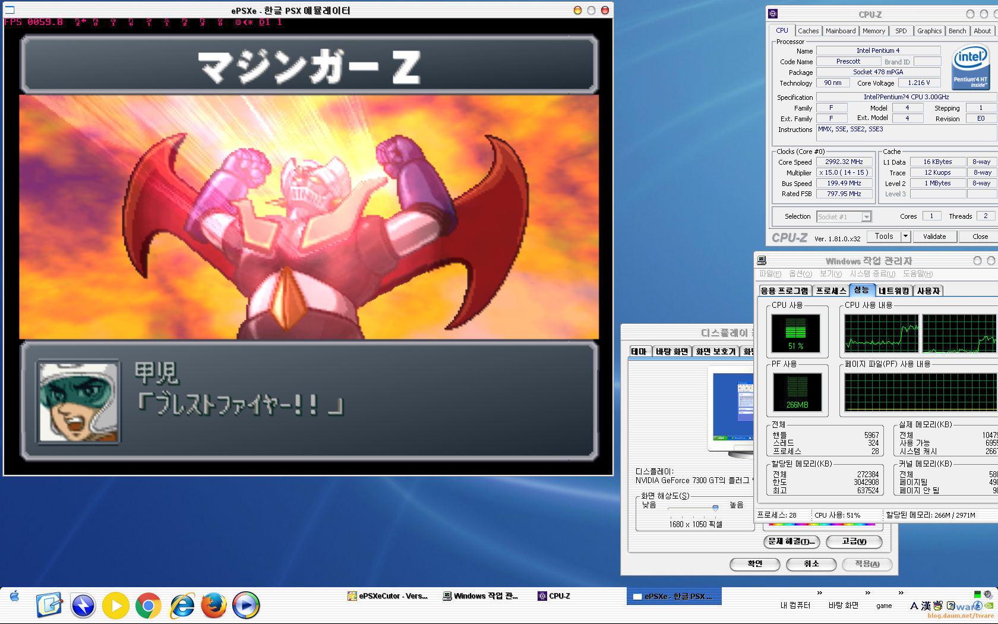
Task: Open display properties 화면 보호기 tab
Action: pos(716,352)
